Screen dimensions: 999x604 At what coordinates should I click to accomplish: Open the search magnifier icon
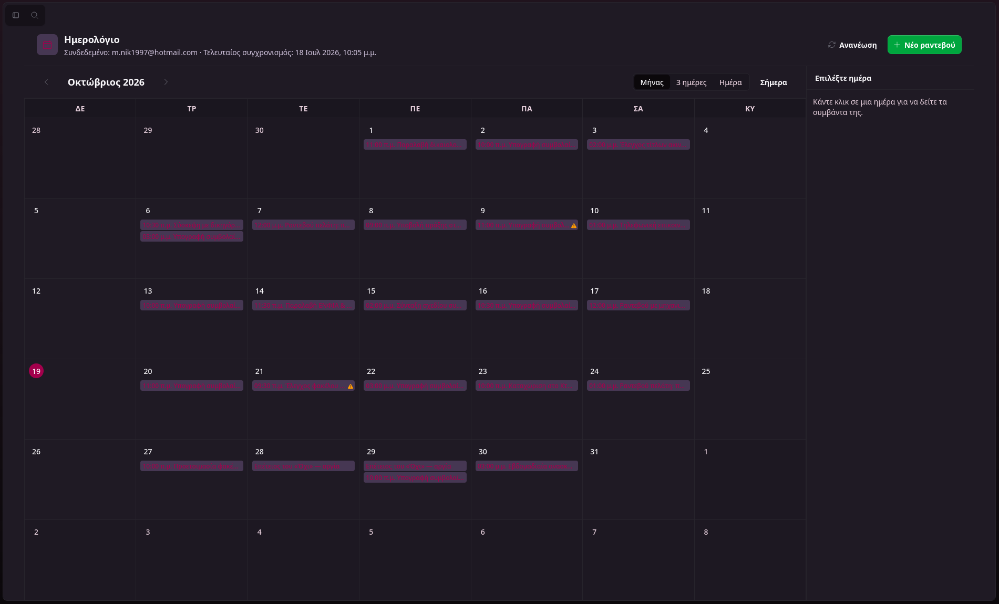(35, 15)
